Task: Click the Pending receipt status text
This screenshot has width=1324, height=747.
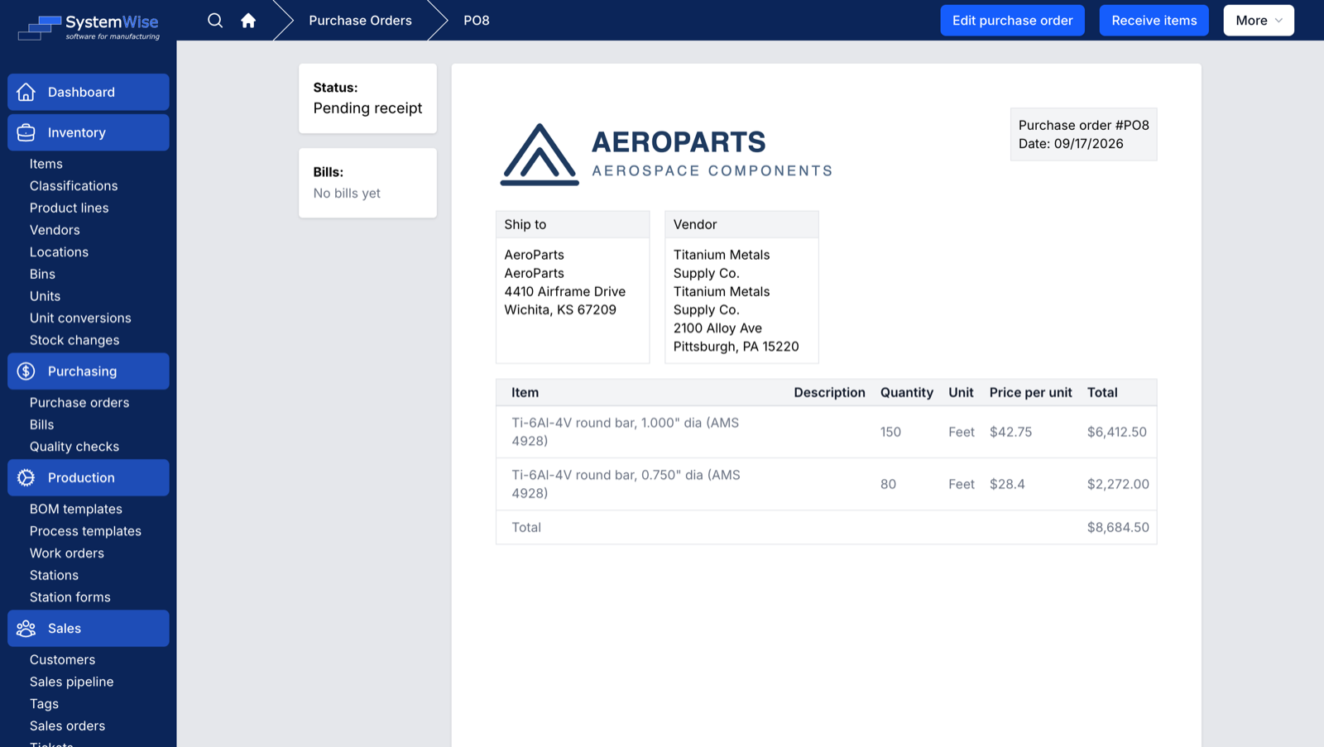Action: click(367, 108)
